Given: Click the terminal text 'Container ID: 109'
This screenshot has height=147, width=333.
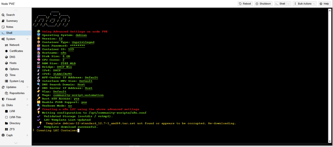Looking at the screenshot, I should coord(58,49).
